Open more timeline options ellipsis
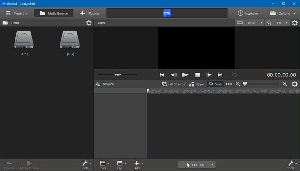Image resolution: width=300 pixels, height=171 pixels. pyautogui.click(x=229, y=84)
